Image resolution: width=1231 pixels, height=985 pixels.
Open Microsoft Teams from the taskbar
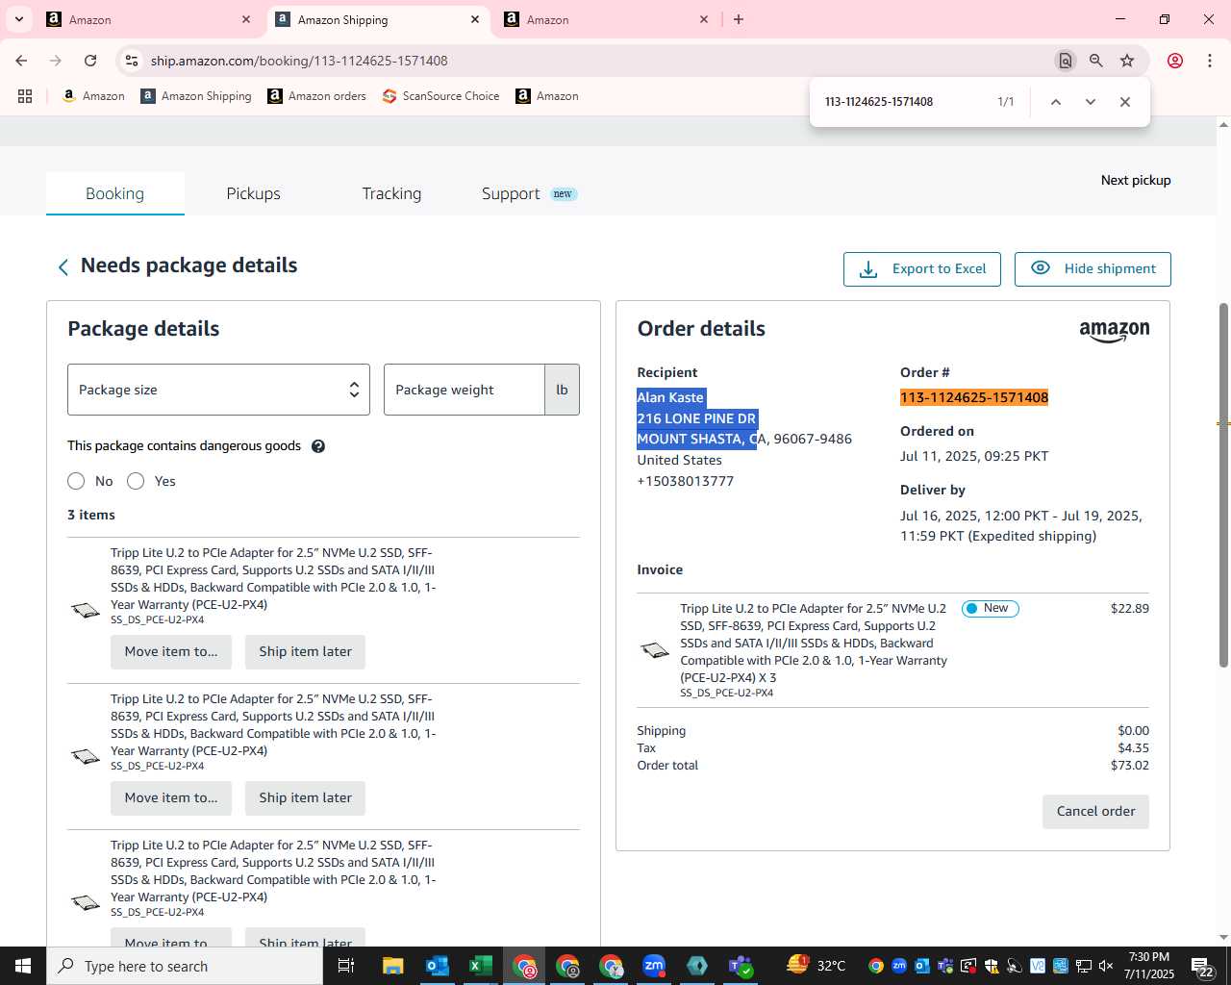click(x=741, y=966)
